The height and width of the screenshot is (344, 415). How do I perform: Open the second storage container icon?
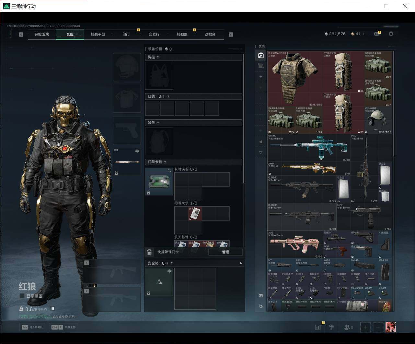click(261, 66)
